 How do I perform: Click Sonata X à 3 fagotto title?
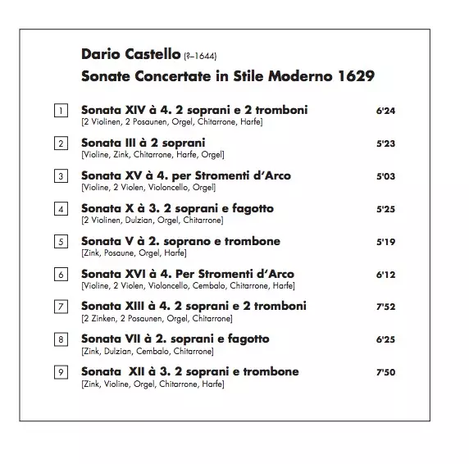(177, 209)
